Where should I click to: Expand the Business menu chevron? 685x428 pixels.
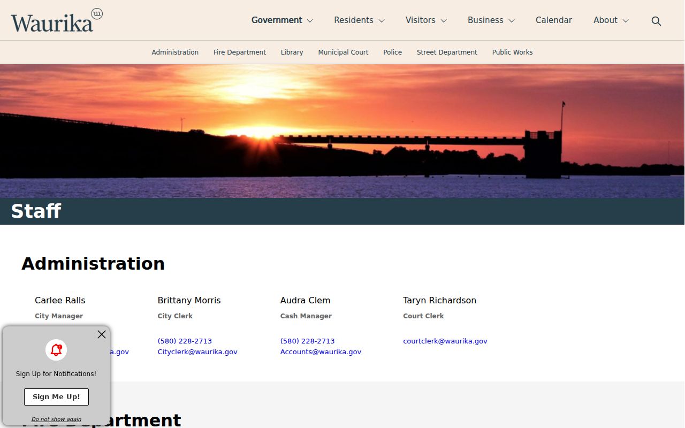coord(512,21)
